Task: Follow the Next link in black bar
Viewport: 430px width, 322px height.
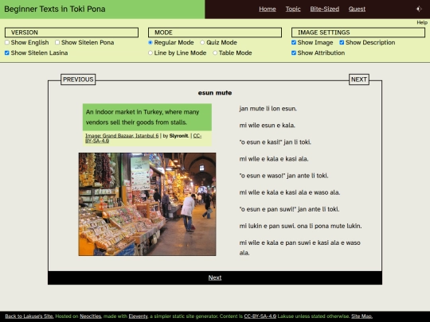Action: coord(215,277)
